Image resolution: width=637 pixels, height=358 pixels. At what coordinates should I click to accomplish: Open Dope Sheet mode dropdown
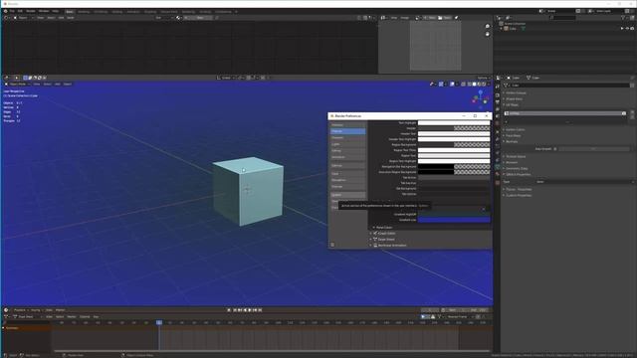pos(28,316)
